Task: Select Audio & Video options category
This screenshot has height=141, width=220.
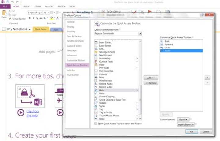Action: [x=74, y=46]
